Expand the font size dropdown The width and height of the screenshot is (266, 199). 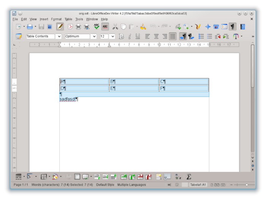(112, 36)
